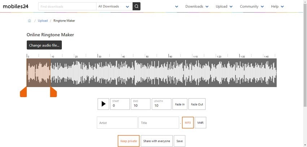Click the START time field
The image size is (307, 147).
pos(120,104)
